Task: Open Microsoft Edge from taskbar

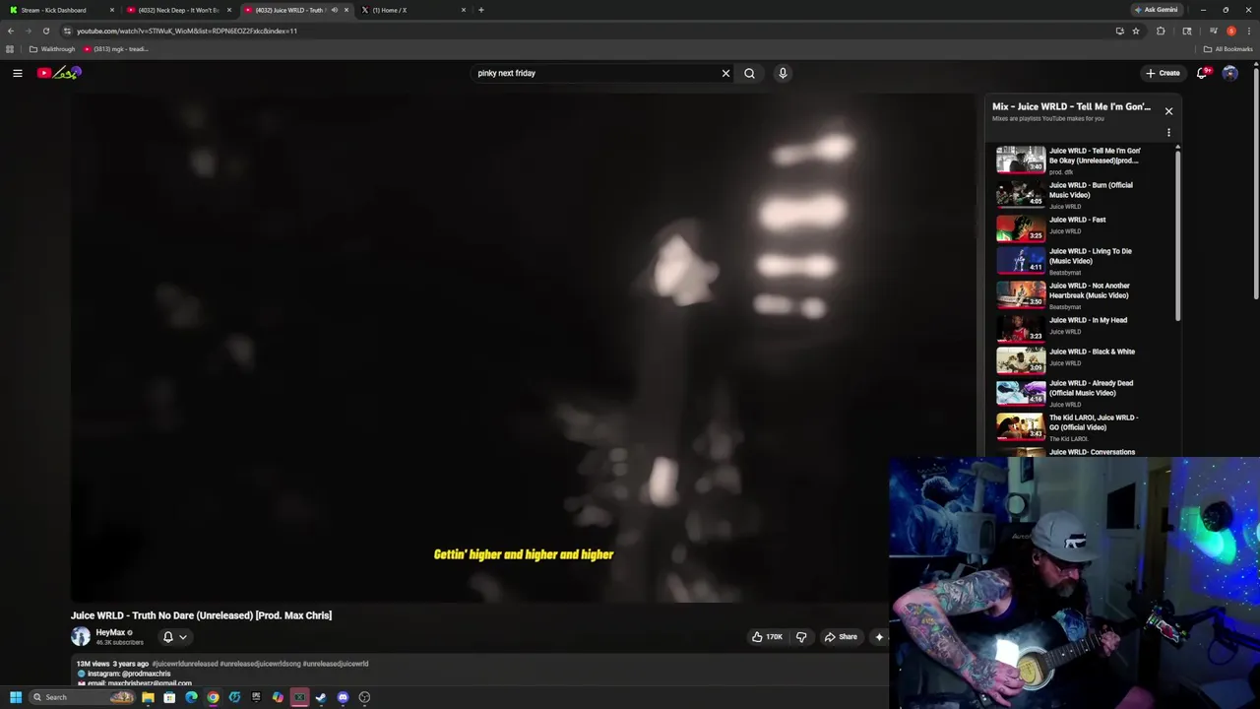Action: tap(191, 697)
